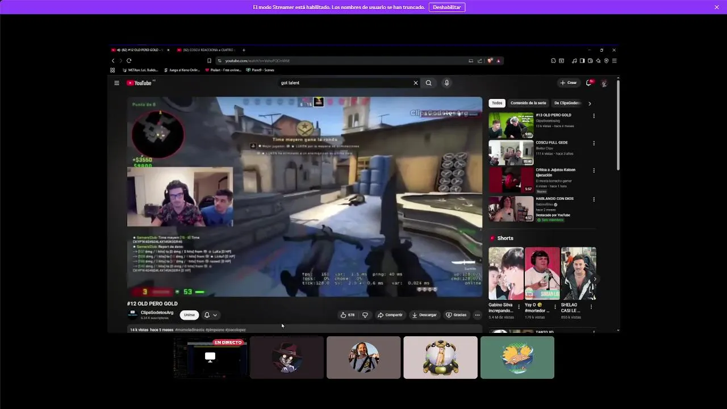Image resolution: width=727 pixels, height=409 pixels.
Task: Click the video player to pause
Action: click(304, 197)
